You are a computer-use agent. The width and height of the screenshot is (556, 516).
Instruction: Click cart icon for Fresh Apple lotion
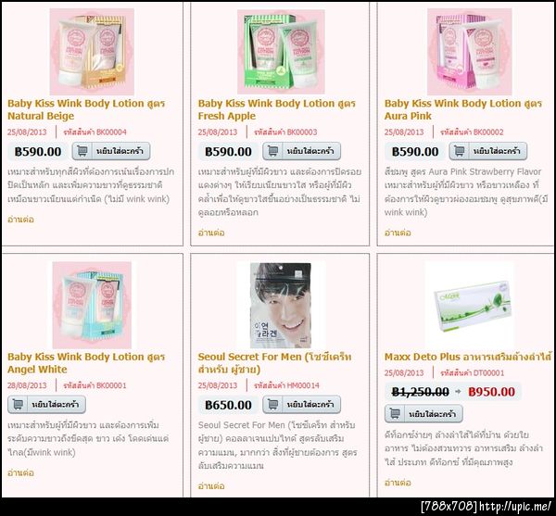coord(272,151)
